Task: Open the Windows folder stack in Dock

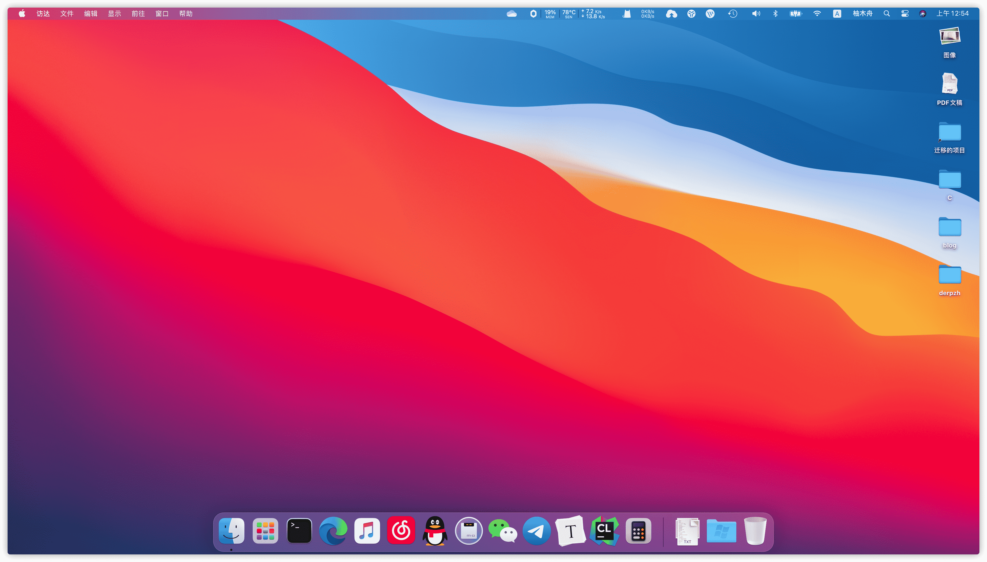Action: point(721,531)
